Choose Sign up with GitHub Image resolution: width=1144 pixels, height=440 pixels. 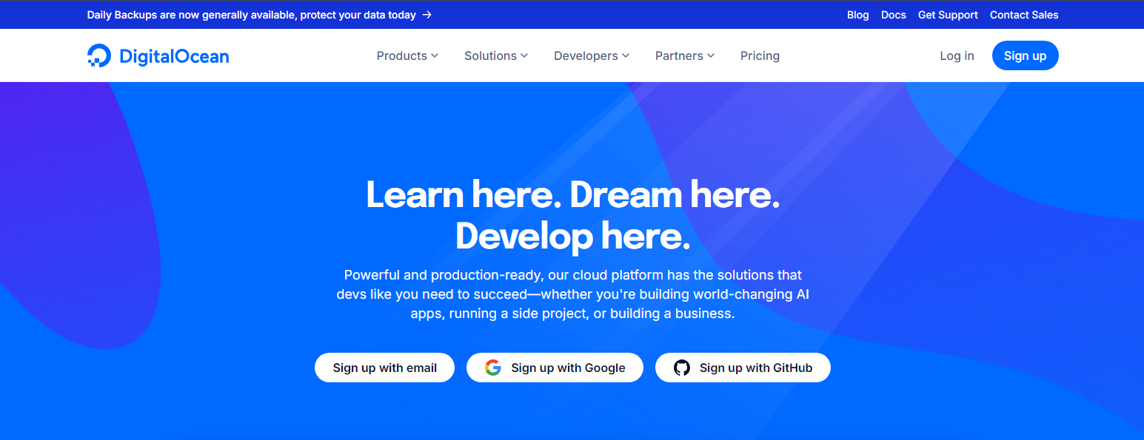pos(743,368)
